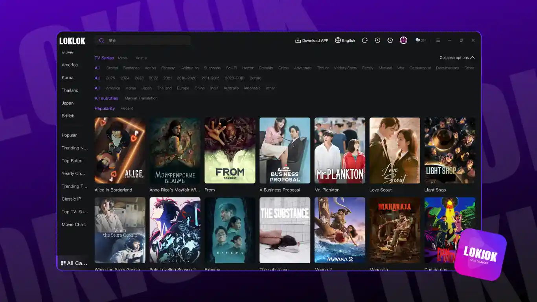537x302 pixels.
Task: Click the Download APP icon
Action: pyautogui.click(x=298, y=41)
